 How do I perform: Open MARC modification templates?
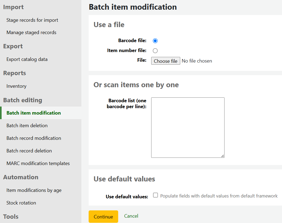pyautogui.click(x=38, y=163)
